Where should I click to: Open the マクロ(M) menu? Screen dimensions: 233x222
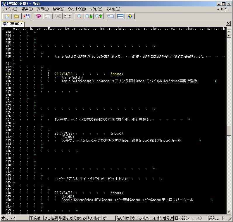pyautogui.click(x=96, y=9)
